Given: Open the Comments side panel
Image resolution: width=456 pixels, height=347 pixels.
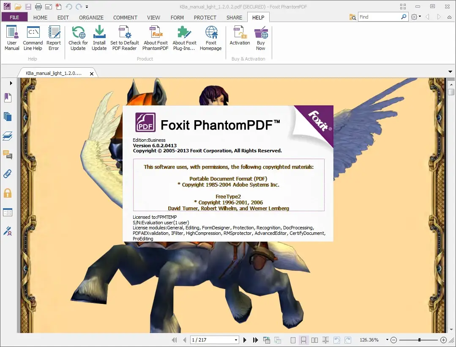Looking at the screenshot, I should click(8, 155).
